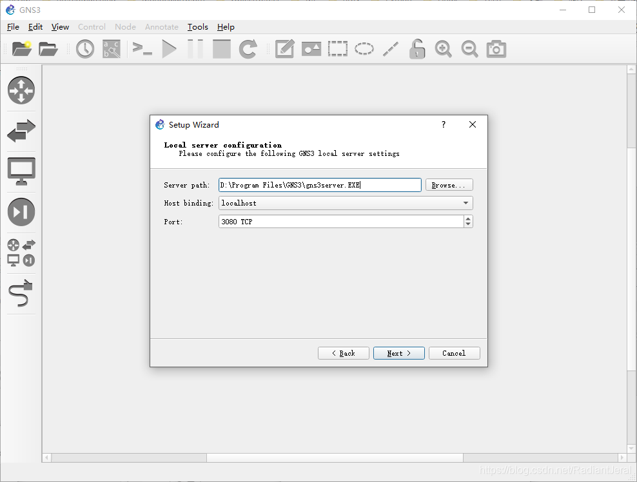
Task: Toggle Show/Hide interface labels icon
Action: (112, 49)
